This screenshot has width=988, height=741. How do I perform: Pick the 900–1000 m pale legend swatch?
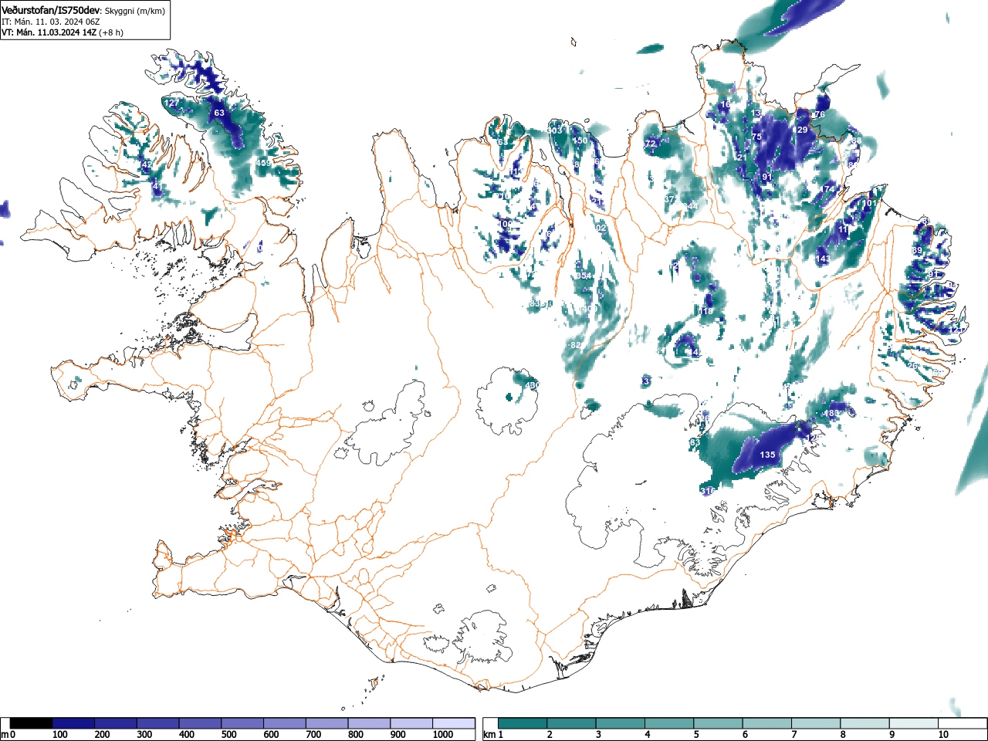pyautogui.click(x=411, y=723)
